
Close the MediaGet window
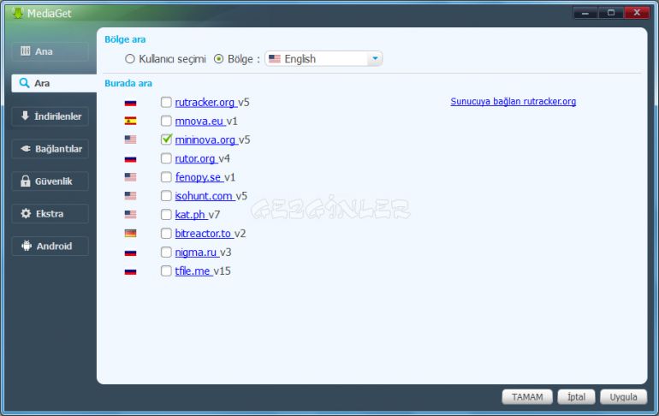coord(637,13)
